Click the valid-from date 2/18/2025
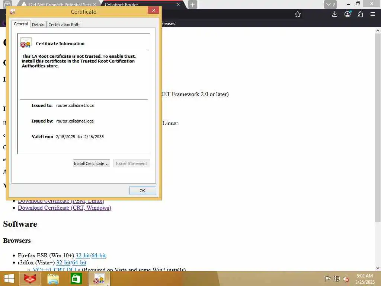 65,137
